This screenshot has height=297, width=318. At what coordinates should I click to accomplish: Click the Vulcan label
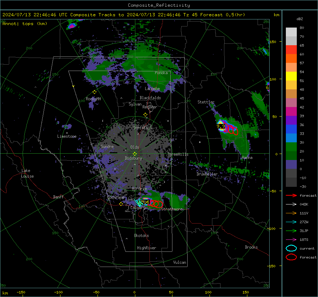(179, 262)
